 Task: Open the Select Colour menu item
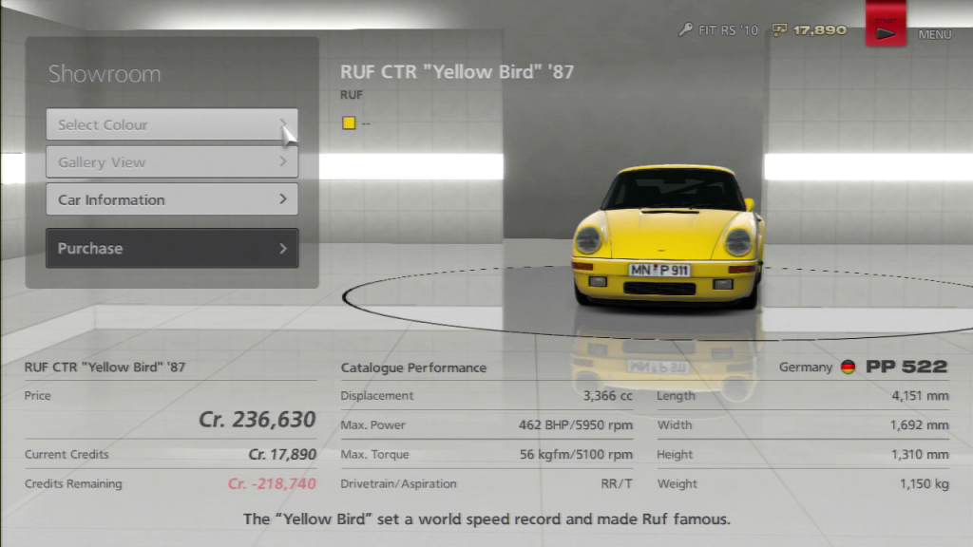[172, 124]
